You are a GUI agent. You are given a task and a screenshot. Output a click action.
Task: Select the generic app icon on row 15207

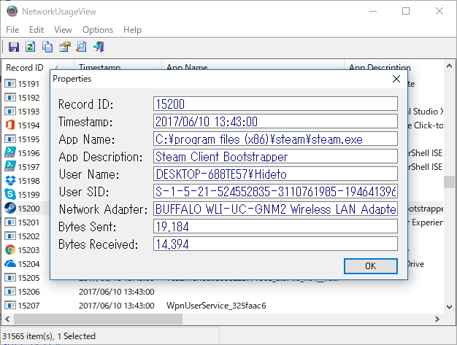coord(10,306)
